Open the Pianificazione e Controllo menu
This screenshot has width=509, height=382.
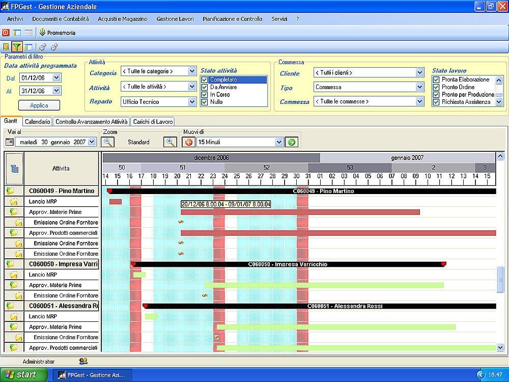[232, 18]
